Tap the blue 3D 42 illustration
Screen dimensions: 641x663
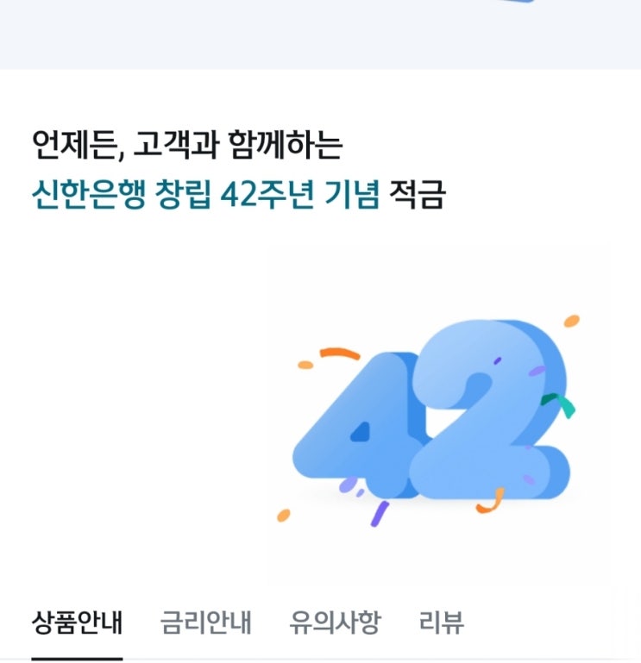(x=430, y=410)
